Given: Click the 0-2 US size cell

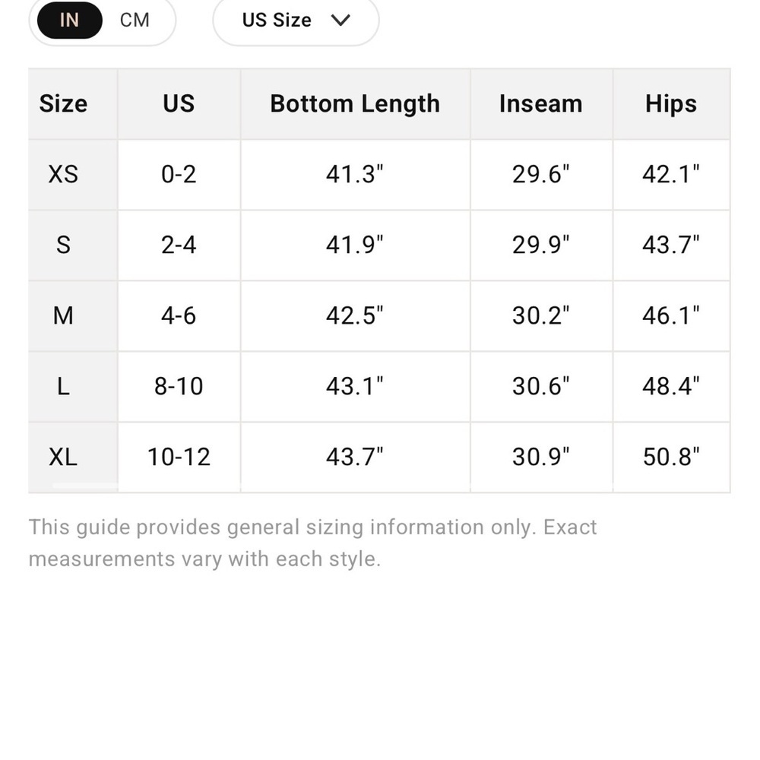Looking at the screenshot, I should point(179,175).
